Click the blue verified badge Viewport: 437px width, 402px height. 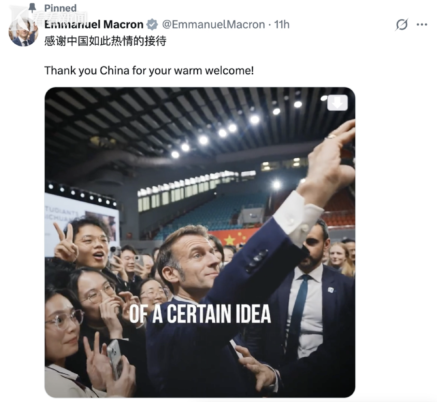pyautogui.click(x=152, y=25)
